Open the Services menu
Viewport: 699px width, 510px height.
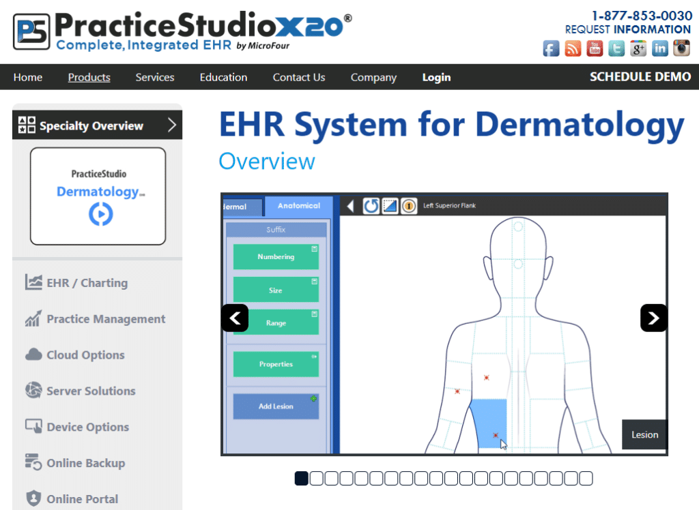click(x=155, y=77)
